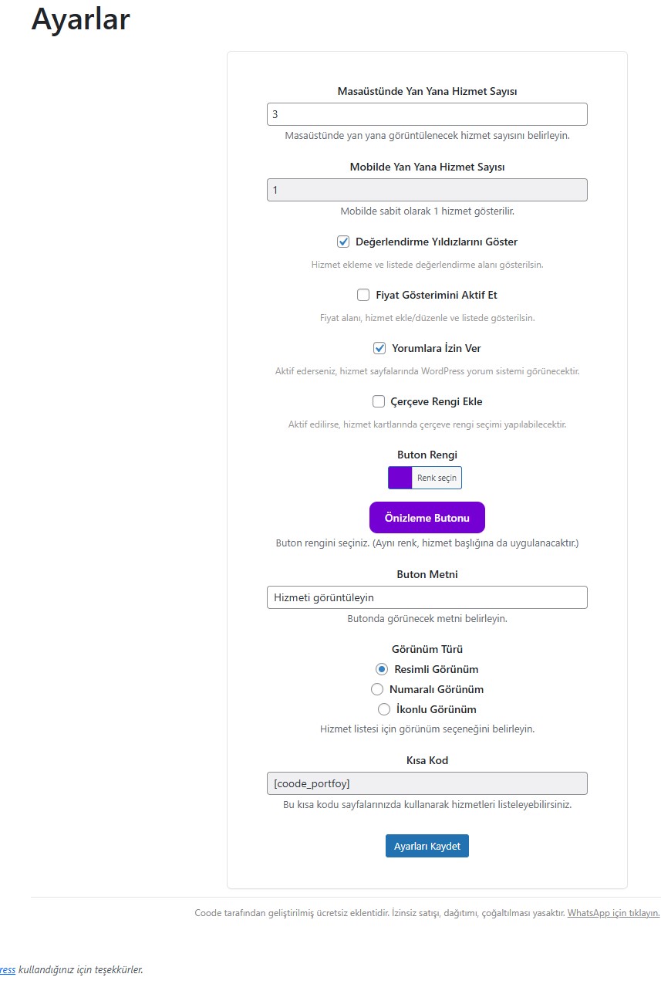Click the Masaüstünde Yan Yana Hizmet Sayısı input
The width and height of the screenshot is (661, 984).
[427, 114]
